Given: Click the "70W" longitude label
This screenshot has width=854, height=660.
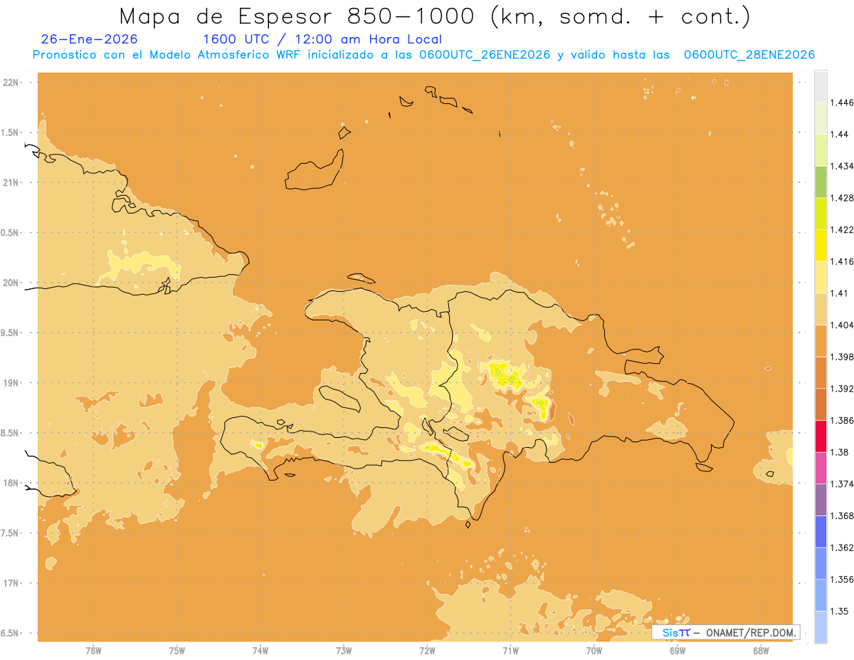Looking at the screenshot, I should click(594, 650).
